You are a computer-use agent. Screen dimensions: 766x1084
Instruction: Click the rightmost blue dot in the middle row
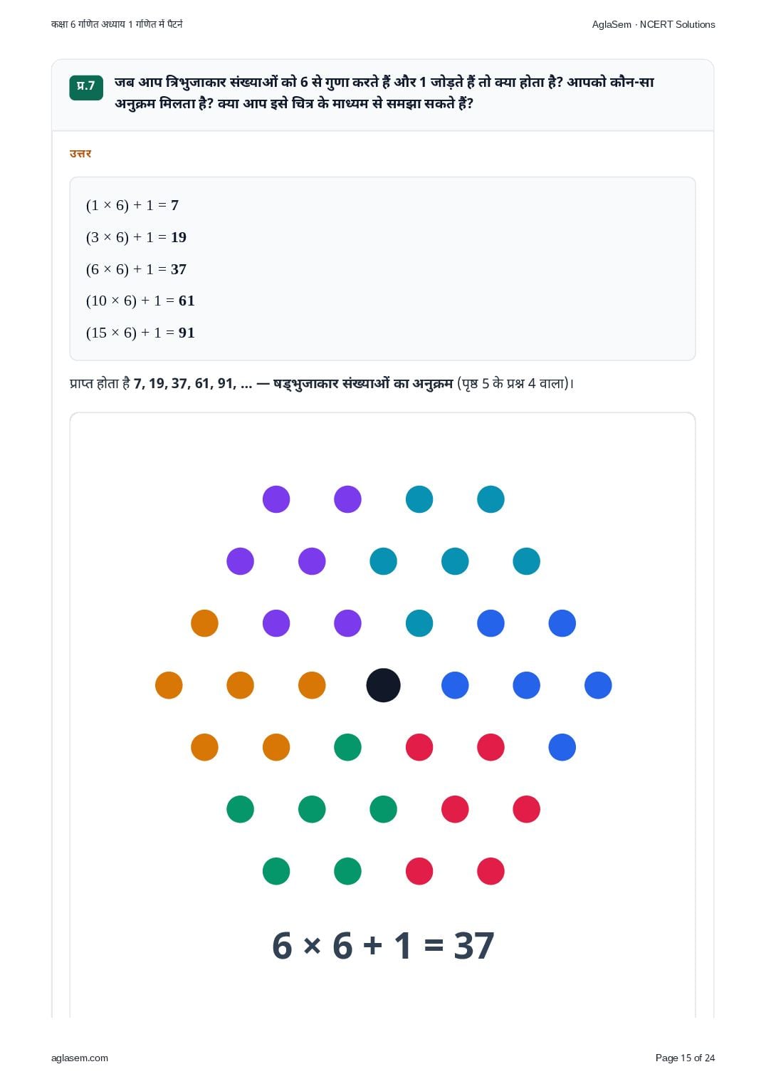(598, 685)
